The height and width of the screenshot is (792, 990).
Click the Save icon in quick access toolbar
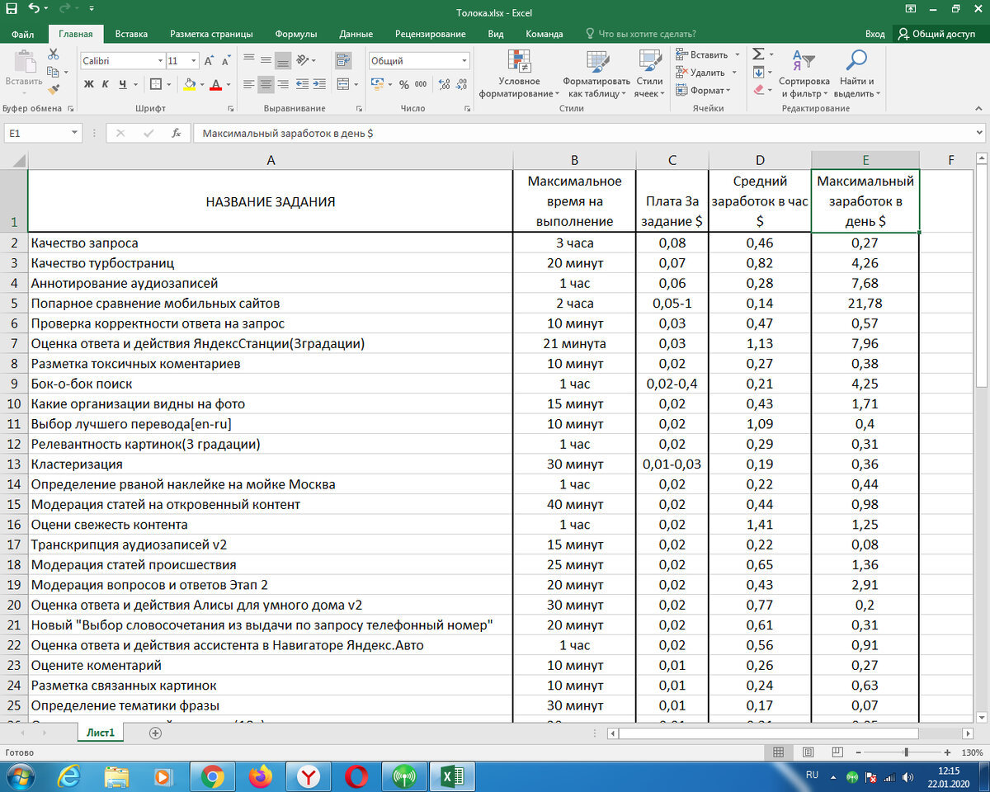click(12, 9)
